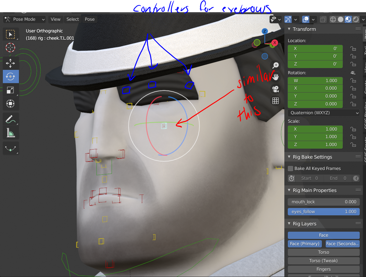Switch to solid shading mode
Image resolution: width=366 pixels, height=277 pixels.
[340, 19]
